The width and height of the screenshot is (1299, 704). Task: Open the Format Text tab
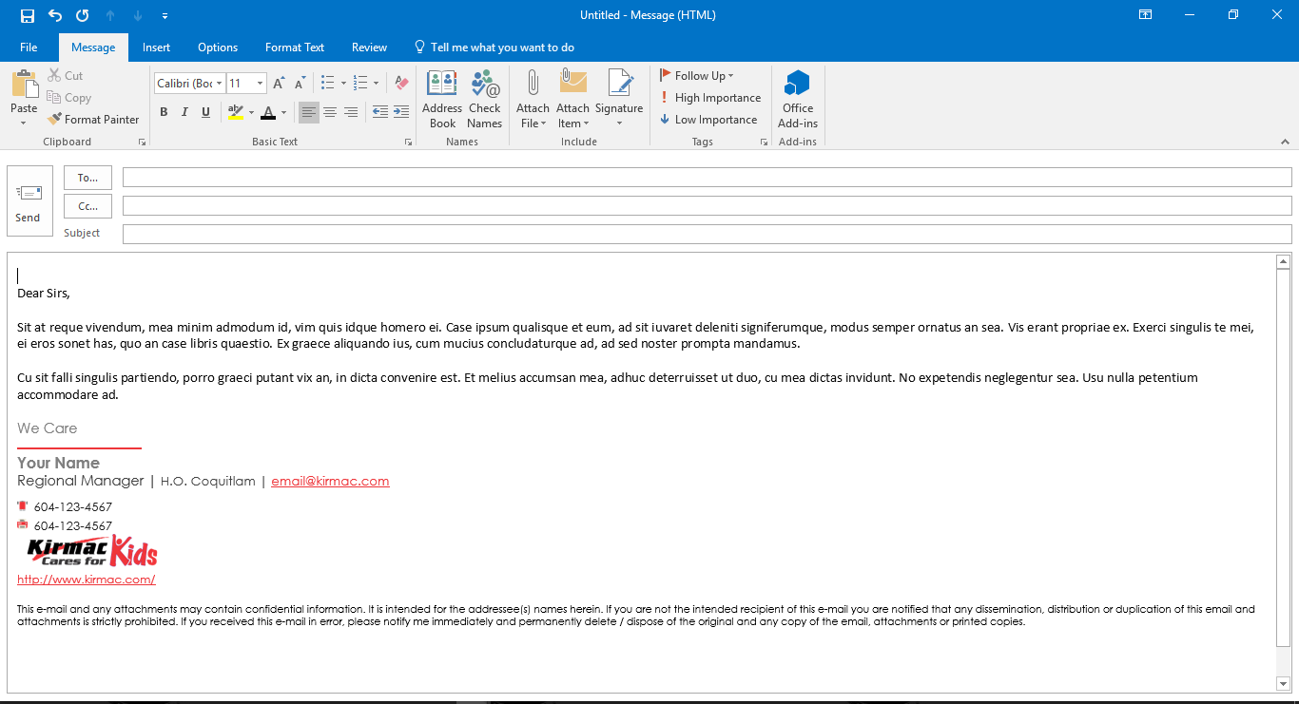(294, 48)
